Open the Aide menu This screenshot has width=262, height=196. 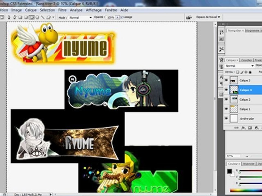click(x=124, y=10)
